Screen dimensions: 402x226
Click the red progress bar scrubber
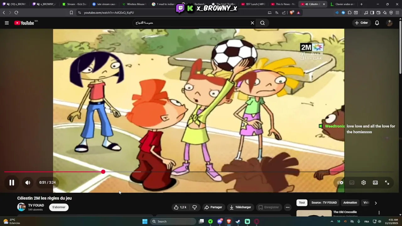[x=103, y=172]
